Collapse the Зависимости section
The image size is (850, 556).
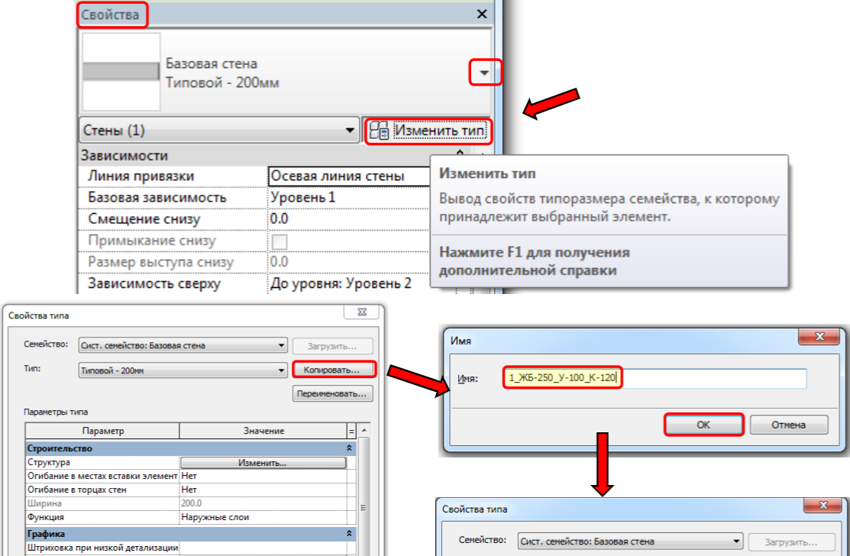[461, 155]
